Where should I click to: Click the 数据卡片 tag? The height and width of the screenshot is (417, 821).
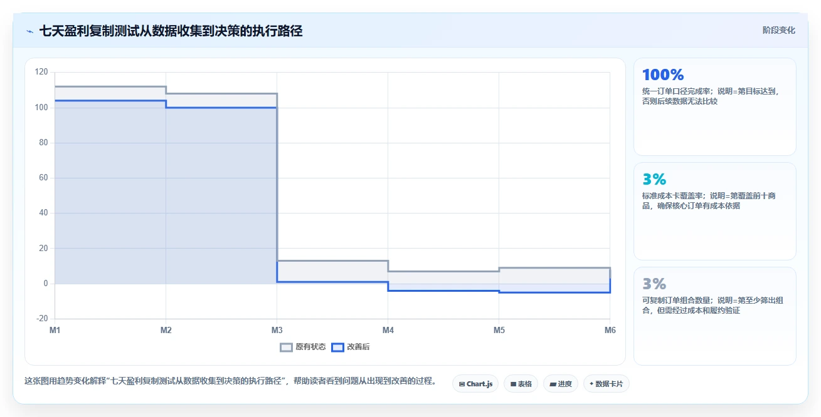click(606, 384)
